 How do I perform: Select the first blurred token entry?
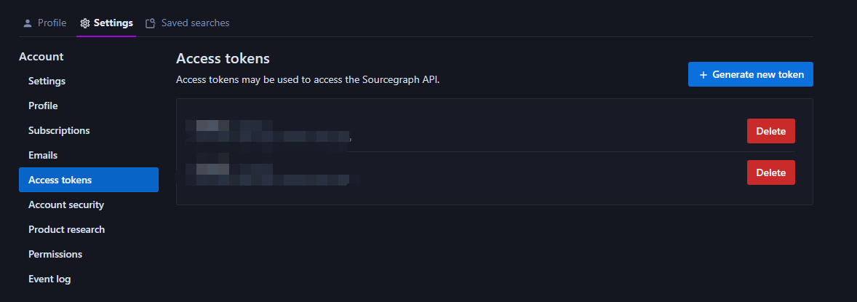click(x=268, y=131)
